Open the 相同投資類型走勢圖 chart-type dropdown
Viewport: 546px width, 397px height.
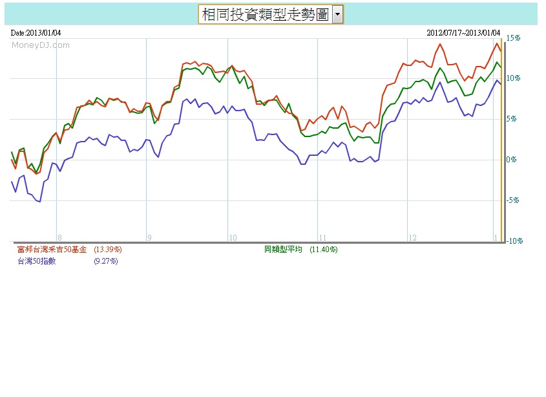[x=271, y=14]
